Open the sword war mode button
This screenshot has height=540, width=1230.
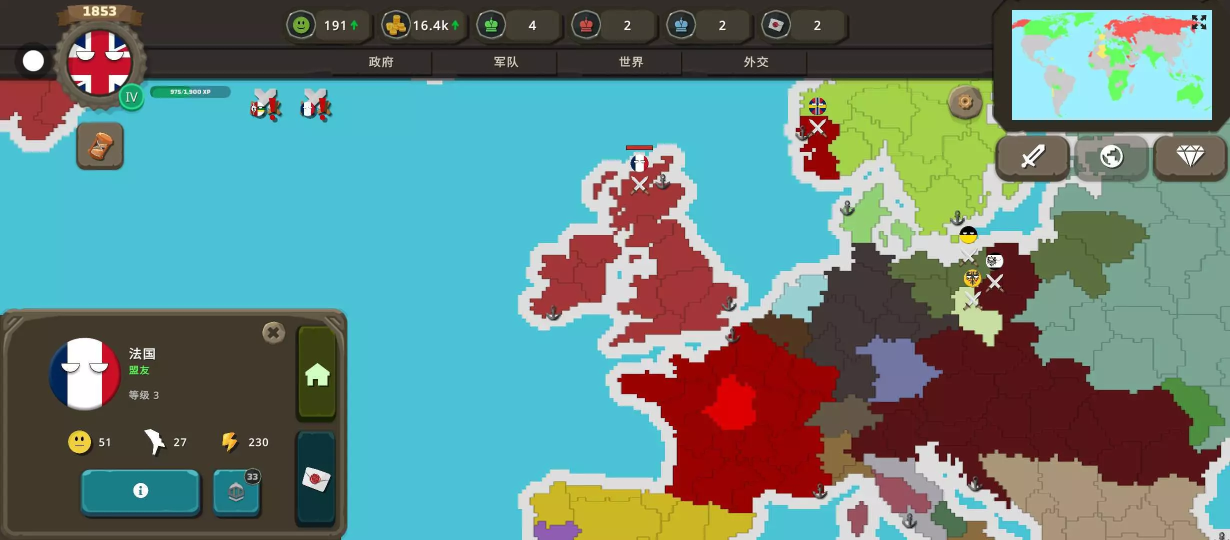pos(1032,157)
